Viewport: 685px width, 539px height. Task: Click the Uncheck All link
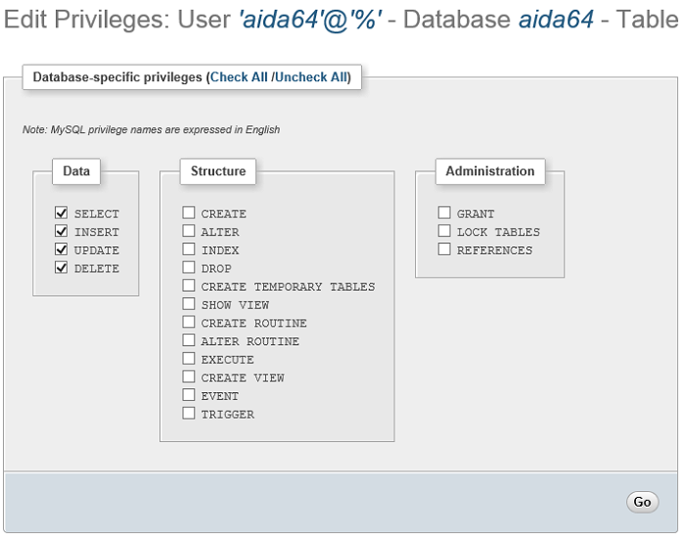click(x=310, y=77)
